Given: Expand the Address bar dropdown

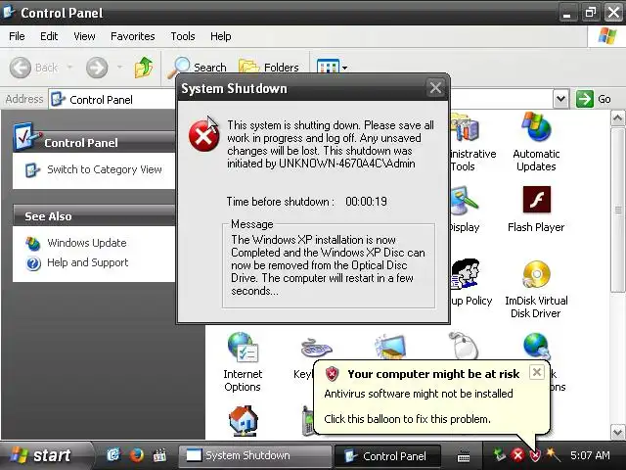Looking at the screenshot, I should (560, 99).
